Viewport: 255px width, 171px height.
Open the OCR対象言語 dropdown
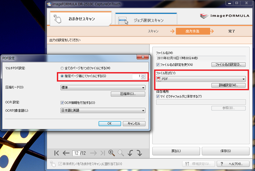point(103,110)
